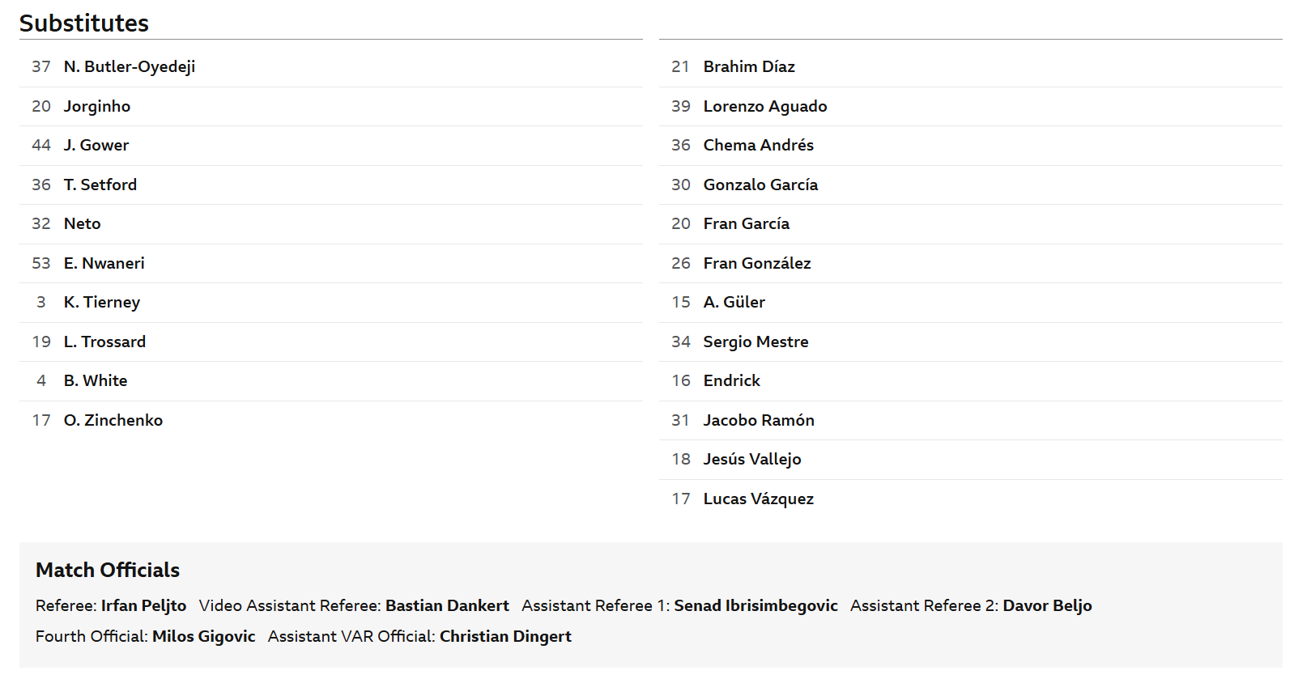
Task: Click A. Güler player name
Action: pos(734,303)
